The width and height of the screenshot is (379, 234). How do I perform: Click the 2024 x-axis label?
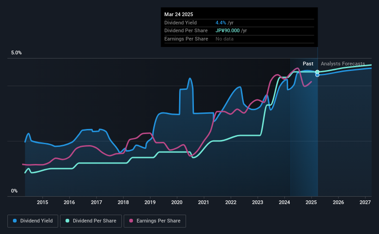[x=284, y=202]
